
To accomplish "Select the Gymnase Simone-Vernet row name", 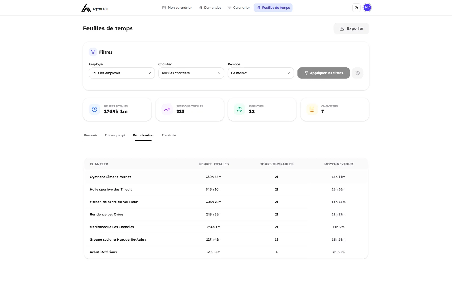I will coord(110,177).
